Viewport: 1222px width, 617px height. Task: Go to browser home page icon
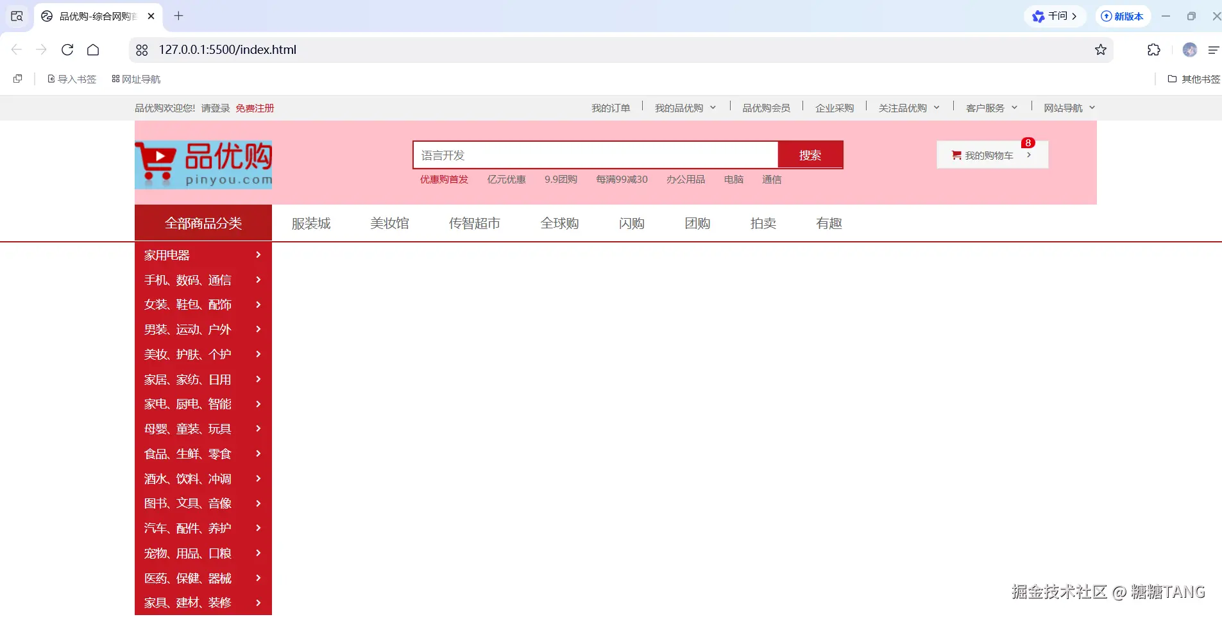coord(93,49)
